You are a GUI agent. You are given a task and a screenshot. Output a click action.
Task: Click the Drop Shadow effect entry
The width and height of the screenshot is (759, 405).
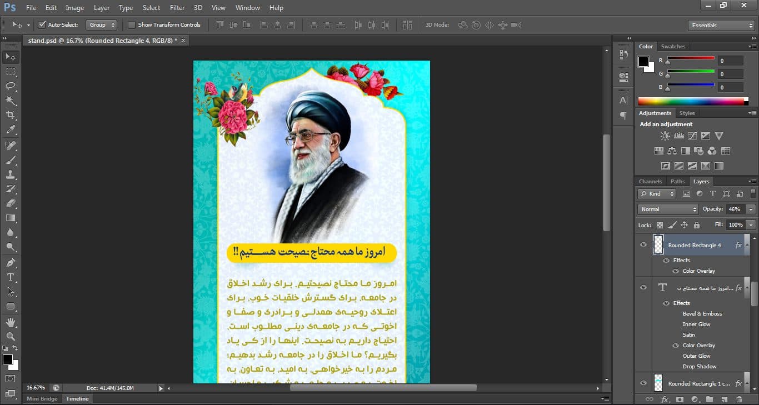(x=700, y=367)
